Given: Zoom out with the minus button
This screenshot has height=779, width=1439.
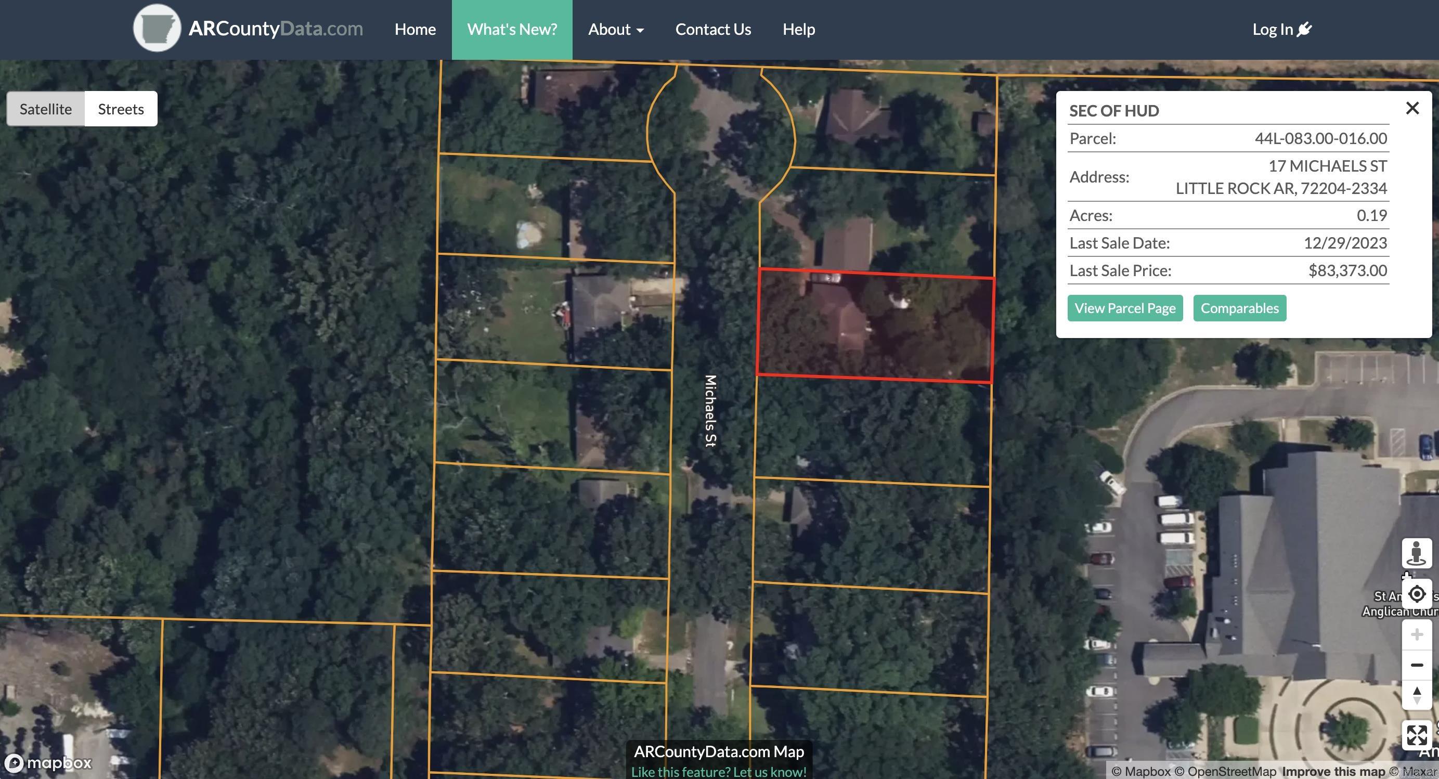Looking at the screenshot, I should [x=1417, y=665].
